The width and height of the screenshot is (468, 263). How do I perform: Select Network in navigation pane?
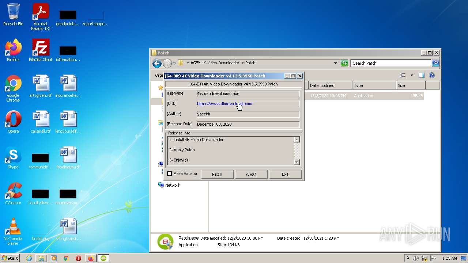coord(173,185)
